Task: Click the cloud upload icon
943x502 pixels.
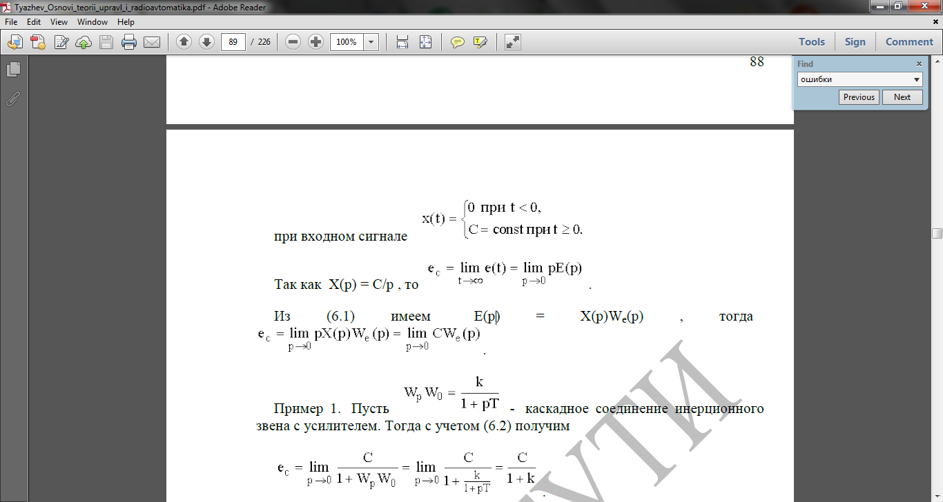Action: [x=84, y=42]
